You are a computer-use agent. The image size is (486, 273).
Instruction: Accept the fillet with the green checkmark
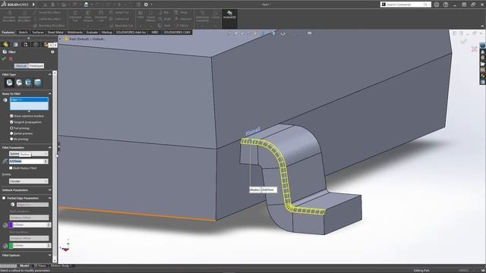[x=4, y=59]
